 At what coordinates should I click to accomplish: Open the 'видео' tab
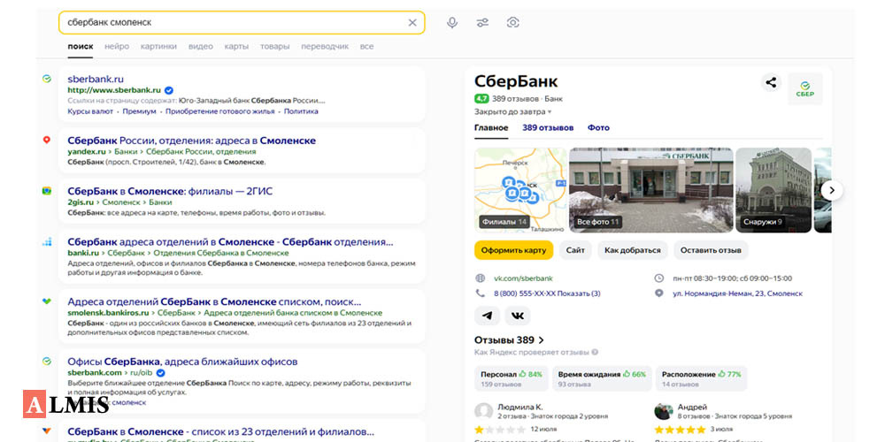click(x=200, y=46)
